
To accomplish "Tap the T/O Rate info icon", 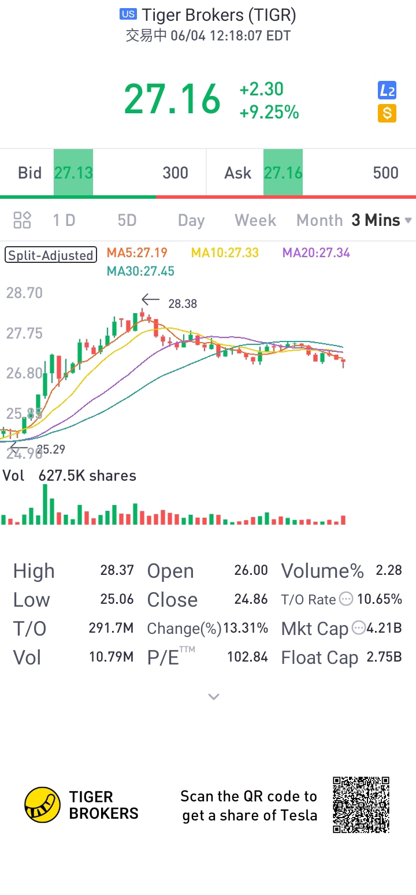I will click(x=346, y=599).
